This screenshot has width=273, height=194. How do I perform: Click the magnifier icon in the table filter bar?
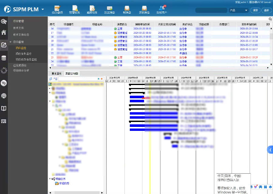[x=270, y=19]
